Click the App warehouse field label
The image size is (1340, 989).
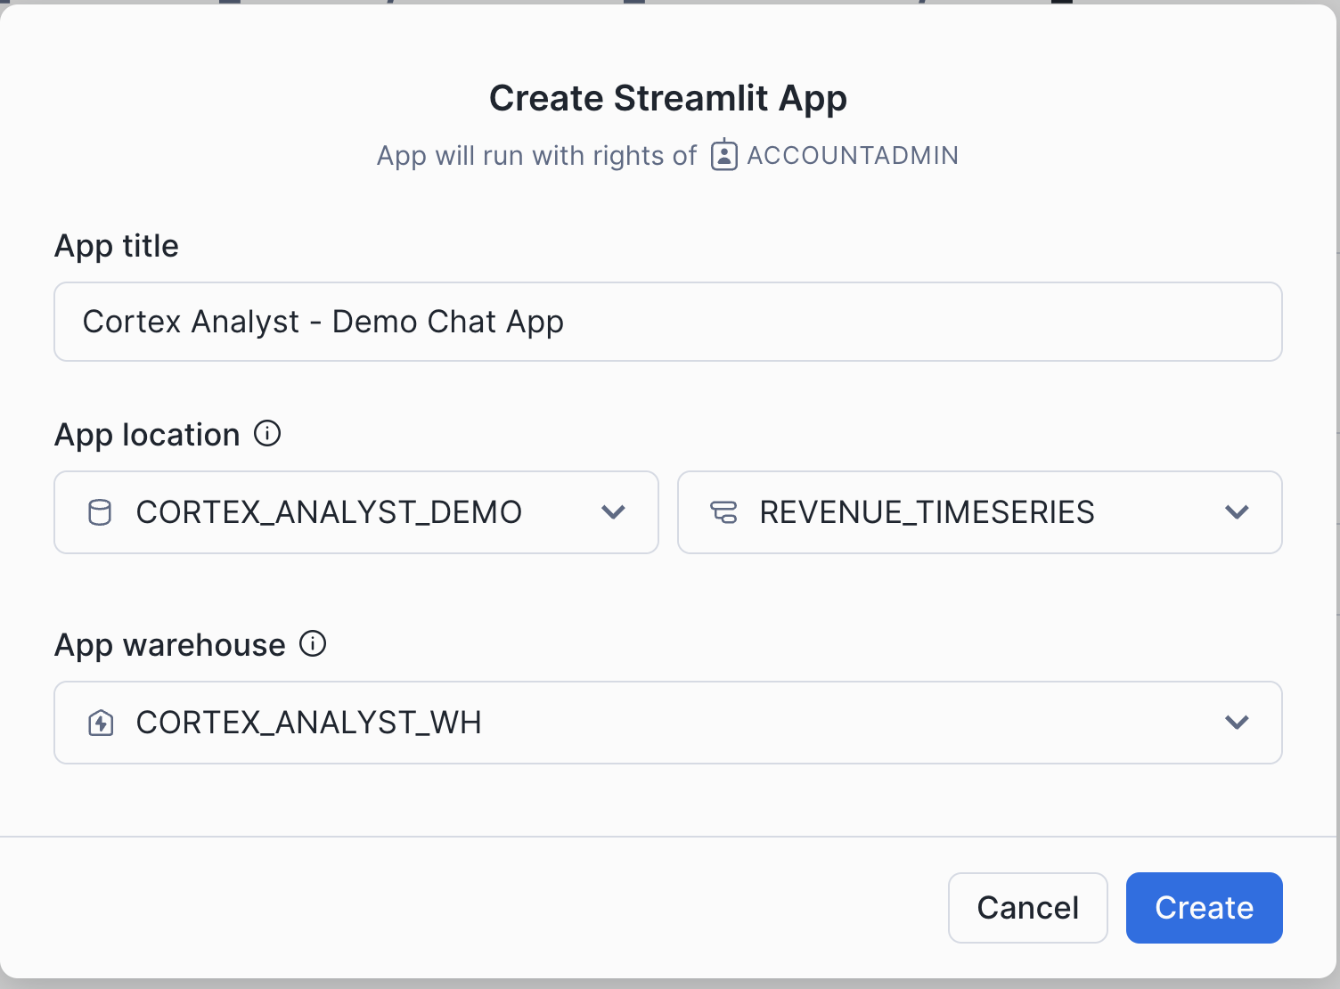tap(169, 644)
